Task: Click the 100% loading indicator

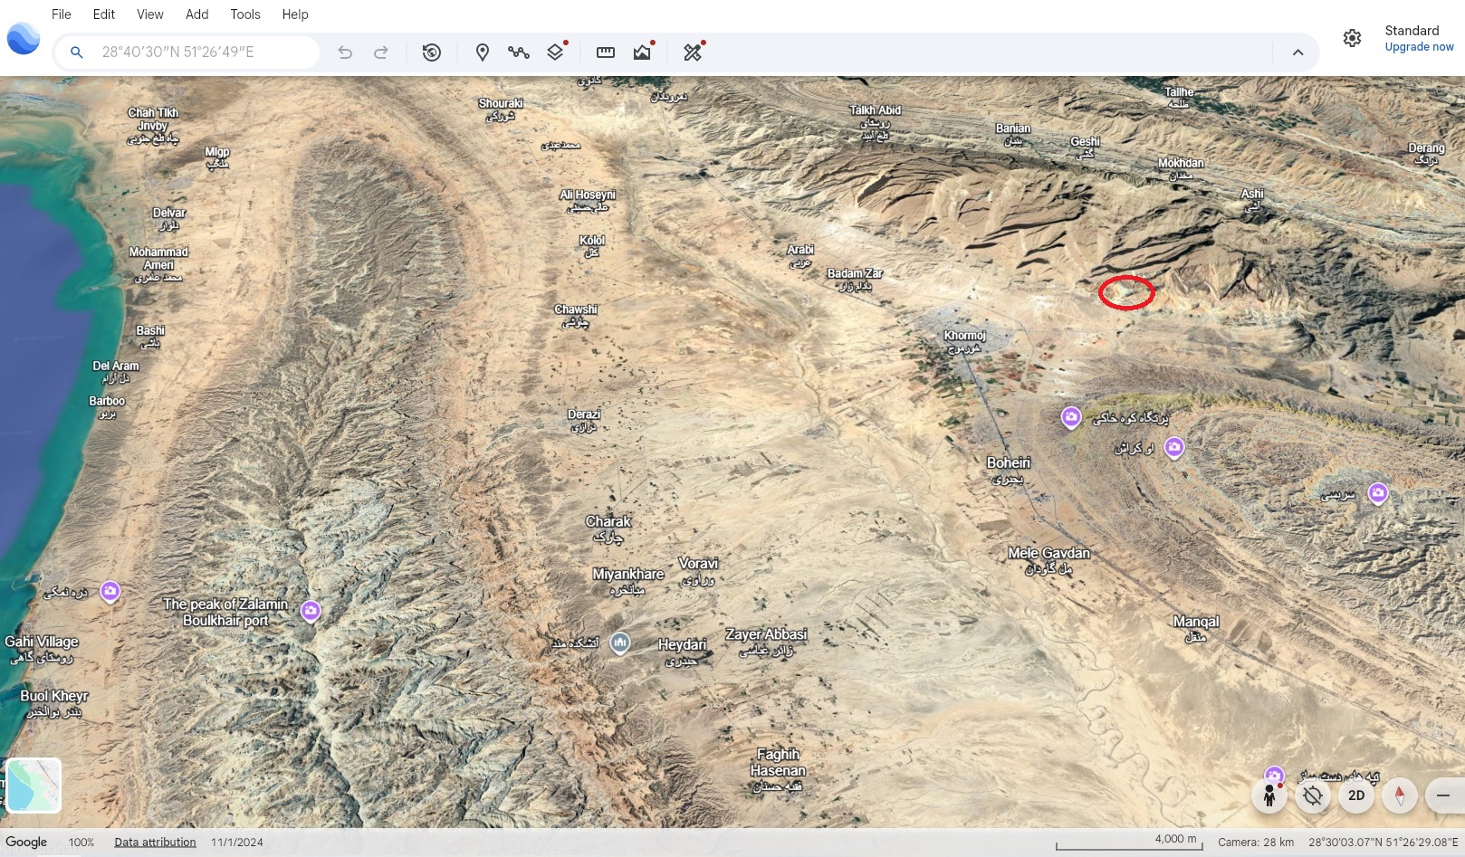Action: click(81, 843)
